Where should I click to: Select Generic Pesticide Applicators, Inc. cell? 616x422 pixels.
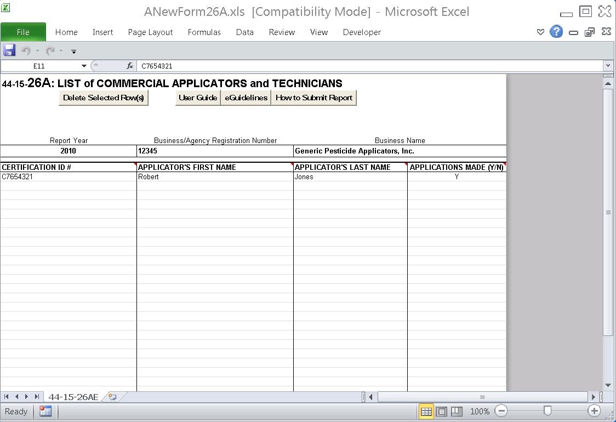click(400, 151)
